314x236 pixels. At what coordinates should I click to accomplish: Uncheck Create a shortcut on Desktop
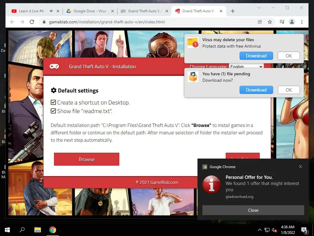tap(53, 102)
